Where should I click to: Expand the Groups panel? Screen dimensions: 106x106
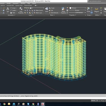(x=90, y=15)
